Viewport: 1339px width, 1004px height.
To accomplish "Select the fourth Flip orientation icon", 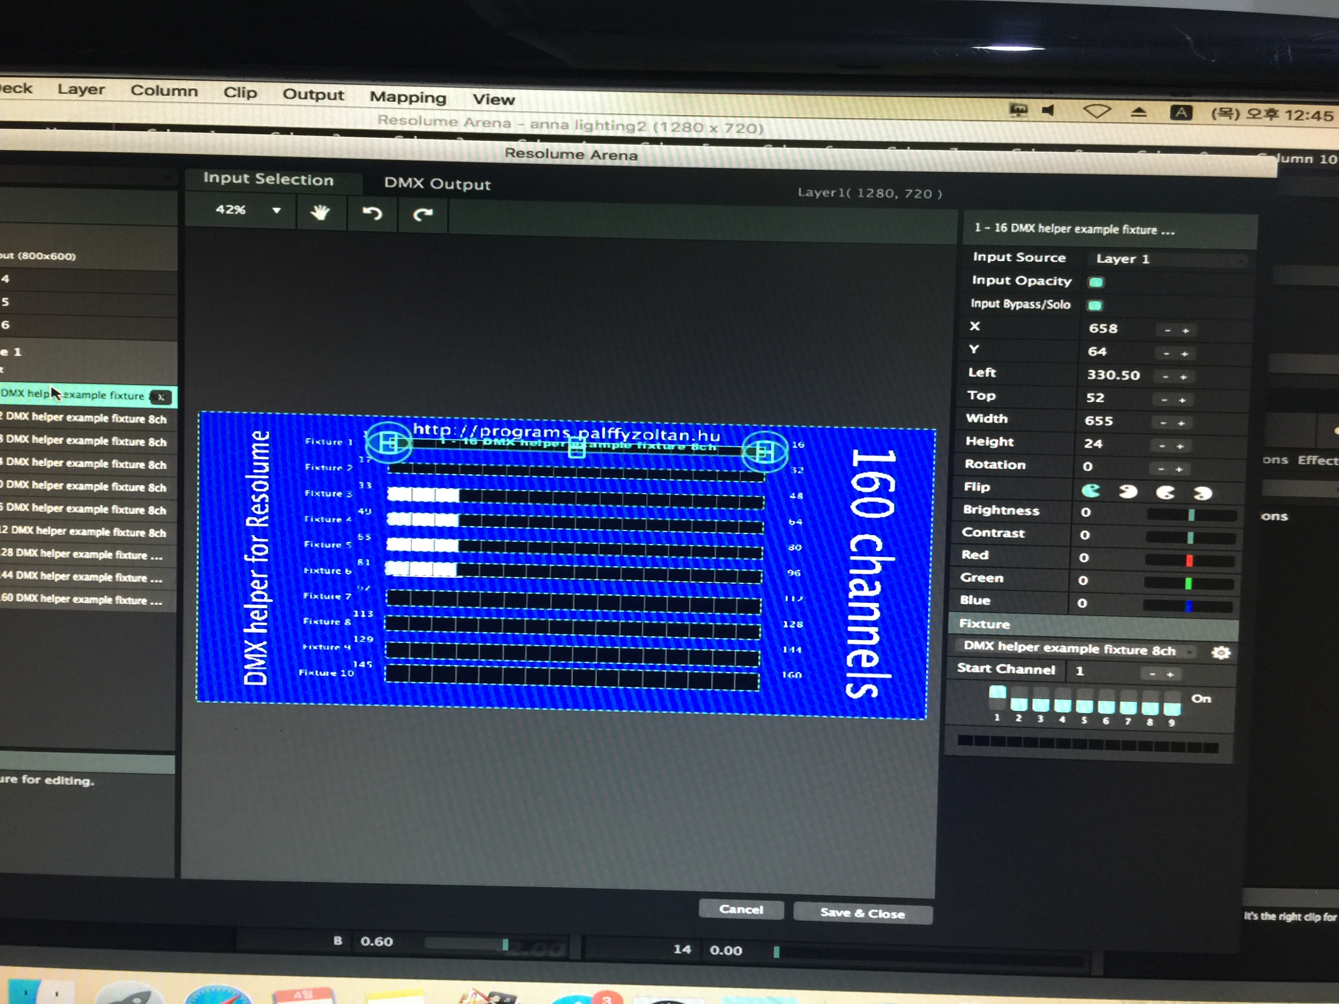I will pos(1202,493).
